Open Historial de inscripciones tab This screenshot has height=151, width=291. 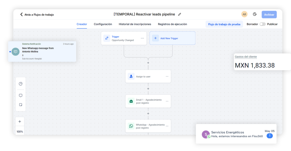click(x=135, y=24)
